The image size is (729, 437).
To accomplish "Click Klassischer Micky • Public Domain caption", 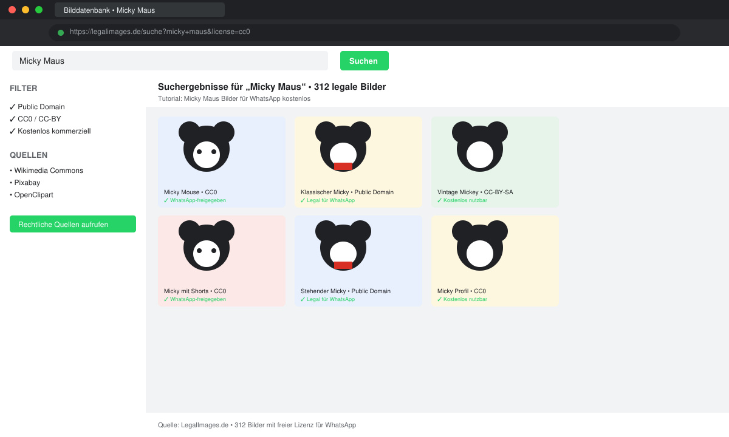I will click(347, 192).
